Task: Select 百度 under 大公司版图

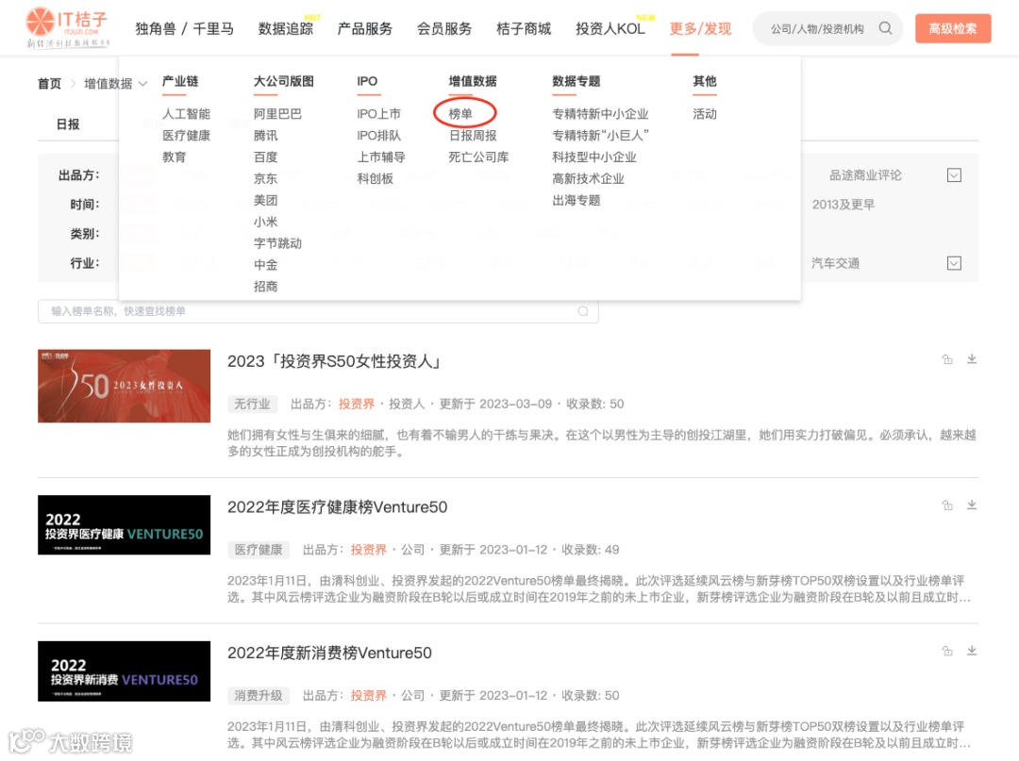Action: point(266,157)
